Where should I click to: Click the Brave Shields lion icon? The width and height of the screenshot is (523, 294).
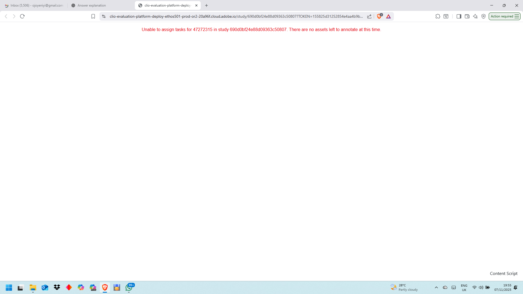[379, 16]
